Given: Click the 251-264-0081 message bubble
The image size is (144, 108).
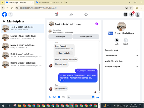Looking at the screenshot, I should (x=61, y=89).
